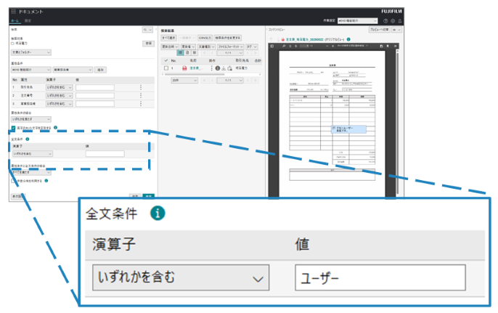Open the いずれかを含む operator dropdown
The image size is (498, 313).
180,277
